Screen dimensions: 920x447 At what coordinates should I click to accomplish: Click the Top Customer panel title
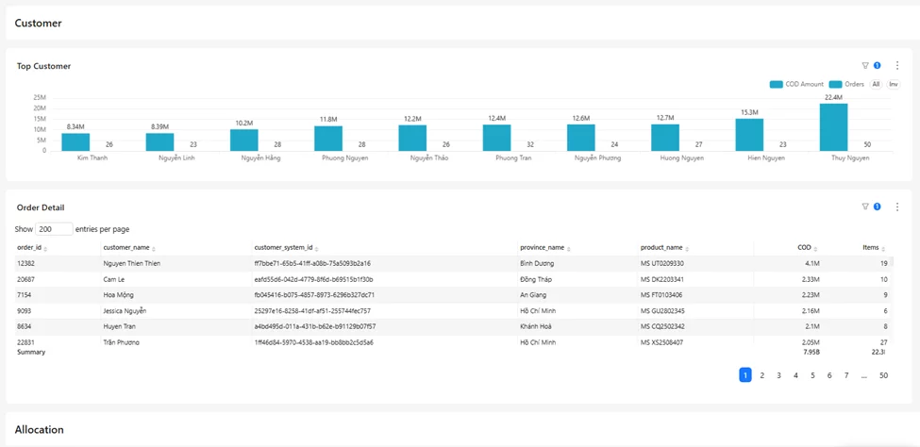coord(44,66)
